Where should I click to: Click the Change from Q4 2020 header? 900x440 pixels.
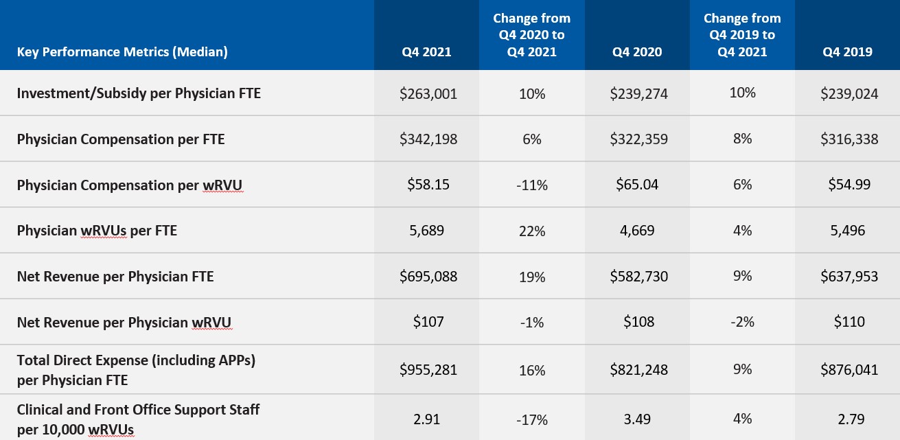coord(532,34)
